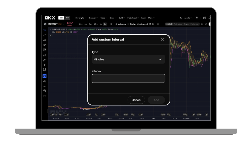This screenshot has height=142, width=252.
Task: Click the icon left of the settings gear
Action: point(150,24)
